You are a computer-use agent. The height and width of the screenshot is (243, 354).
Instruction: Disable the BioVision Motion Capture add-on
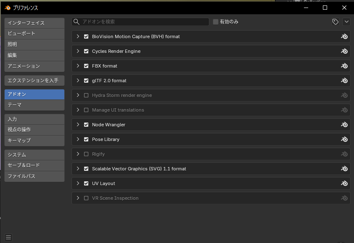click(x=86, y=37)
